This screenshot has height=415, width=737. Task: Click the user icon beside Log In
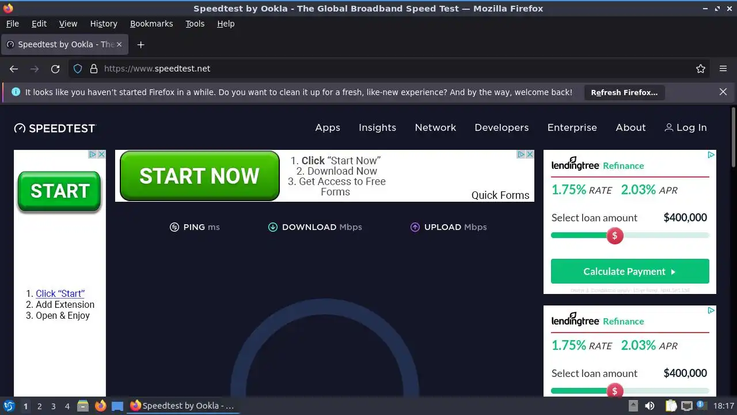point(668,127)
